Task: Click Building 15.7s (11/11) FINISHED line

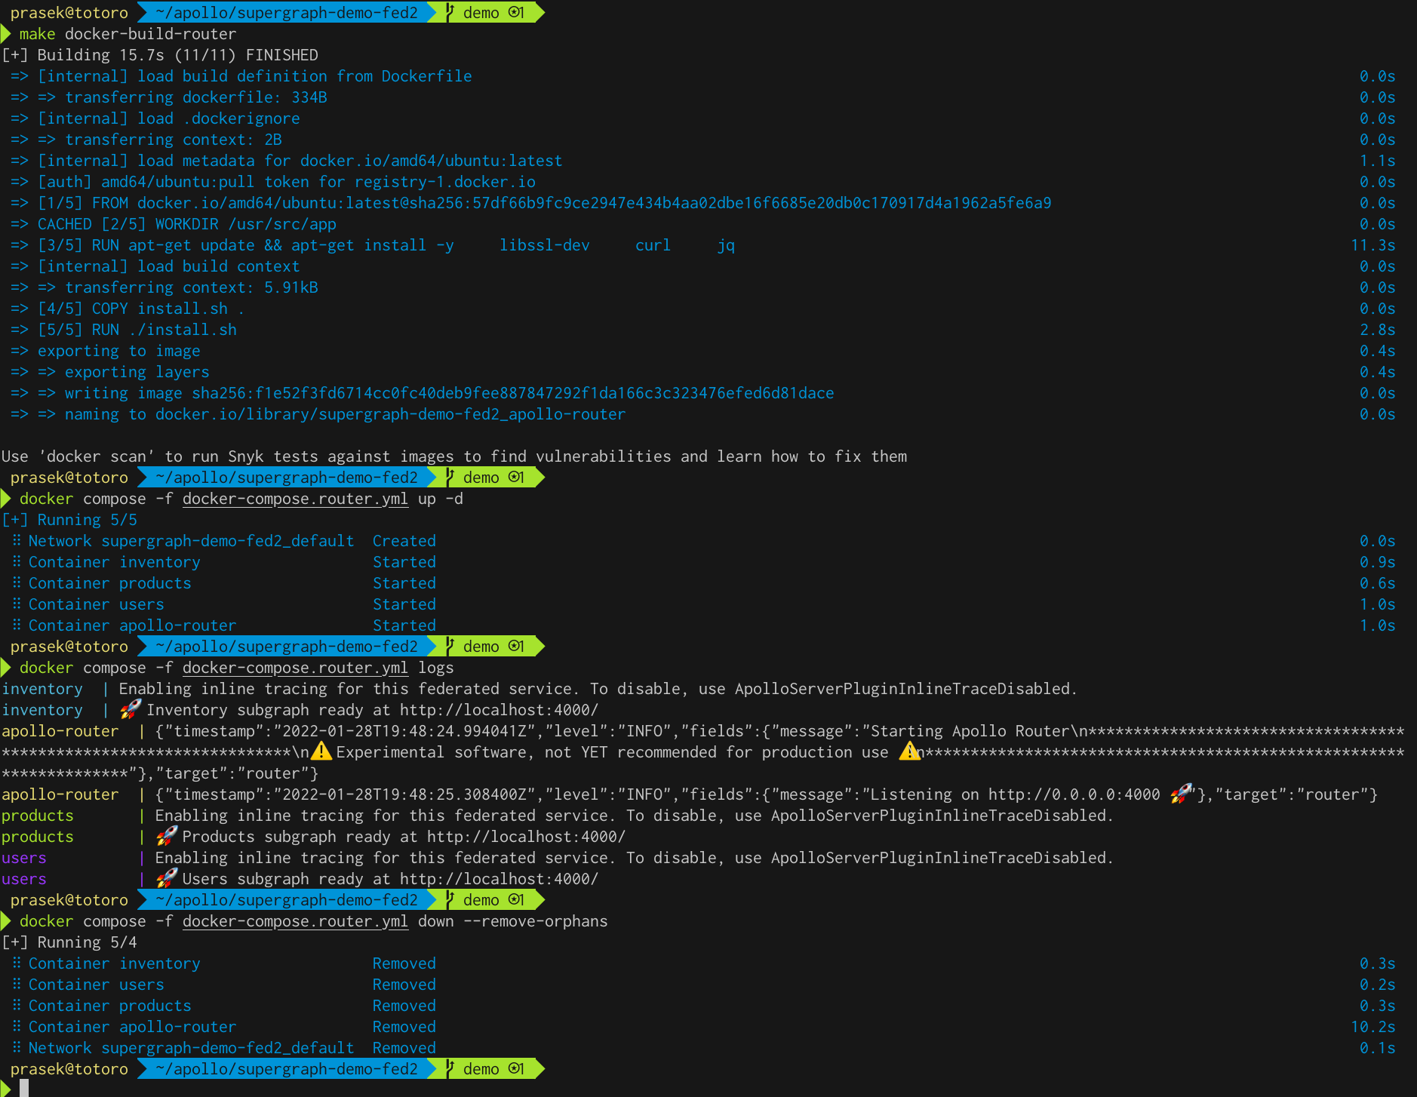Action: point(160,55)
